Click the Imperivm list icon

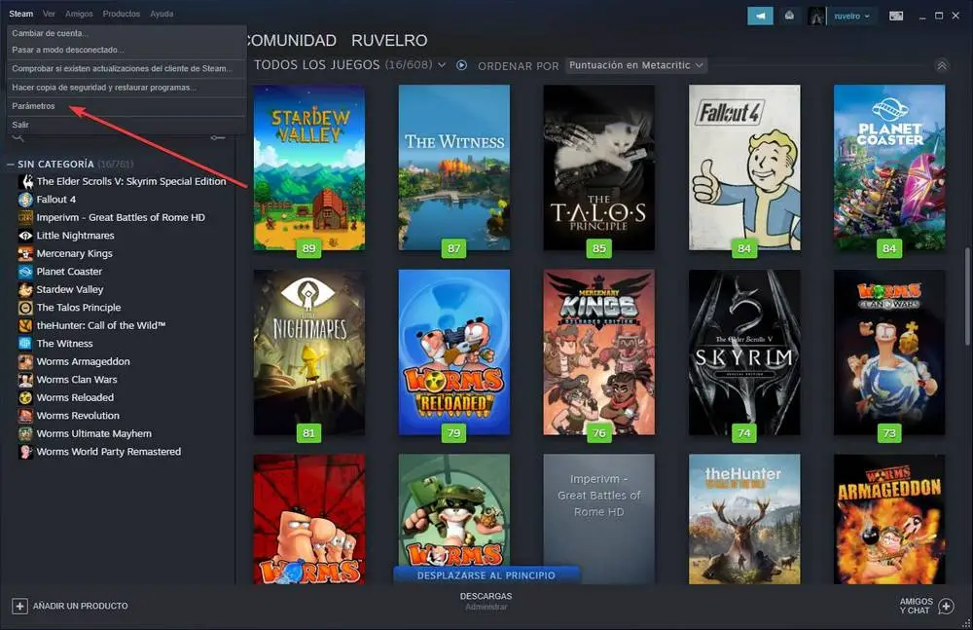click(25, 217)
